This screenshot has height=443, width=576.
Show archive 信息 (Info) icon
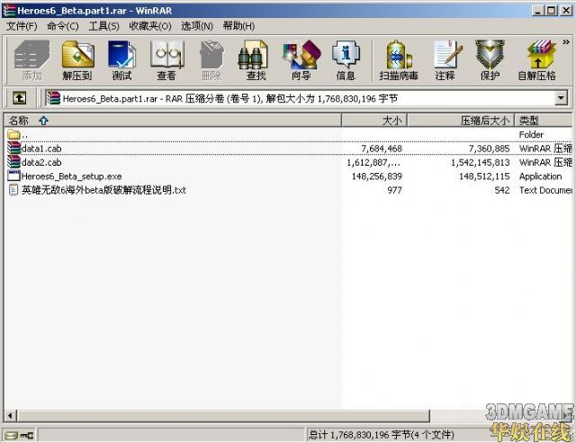click(346, 60)
